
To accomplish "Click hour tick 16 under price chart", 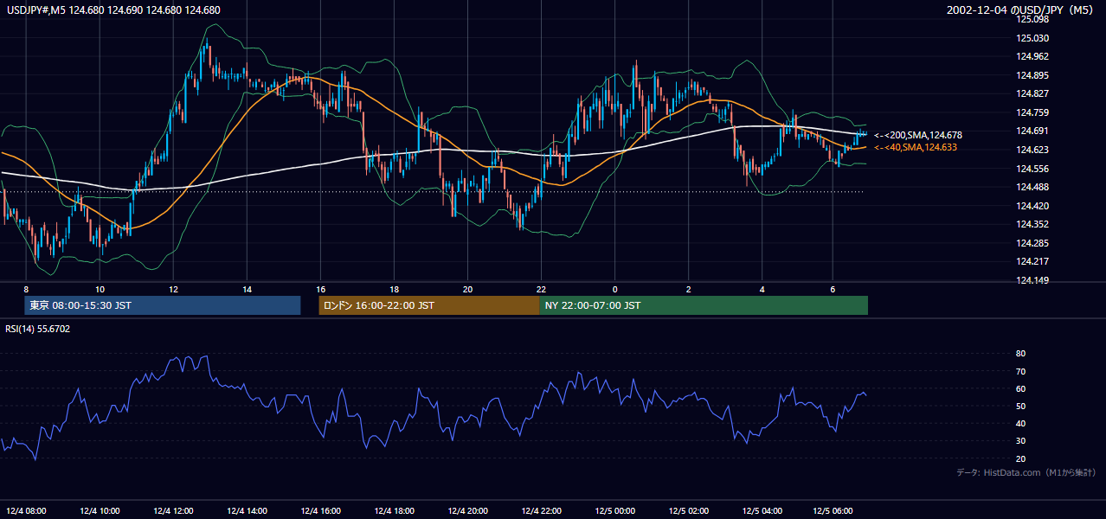I will click(320, 289).
